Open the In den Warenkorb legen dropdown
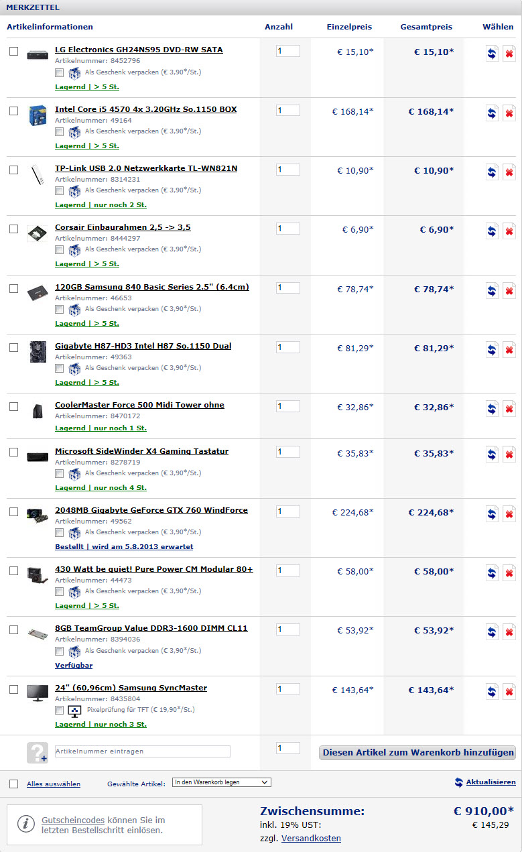 [x=221, y=782]
